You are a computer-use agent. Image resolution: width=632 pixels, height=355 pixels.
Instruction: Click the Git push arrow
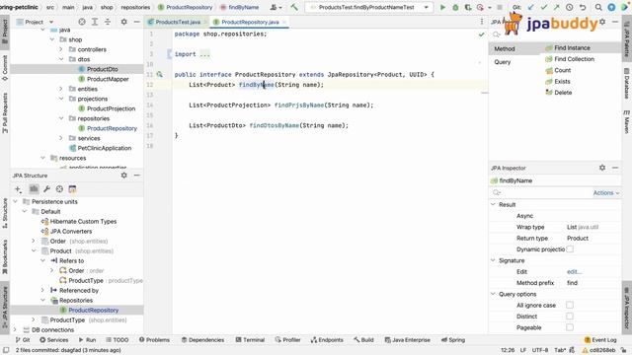click(x=556, y=7)
